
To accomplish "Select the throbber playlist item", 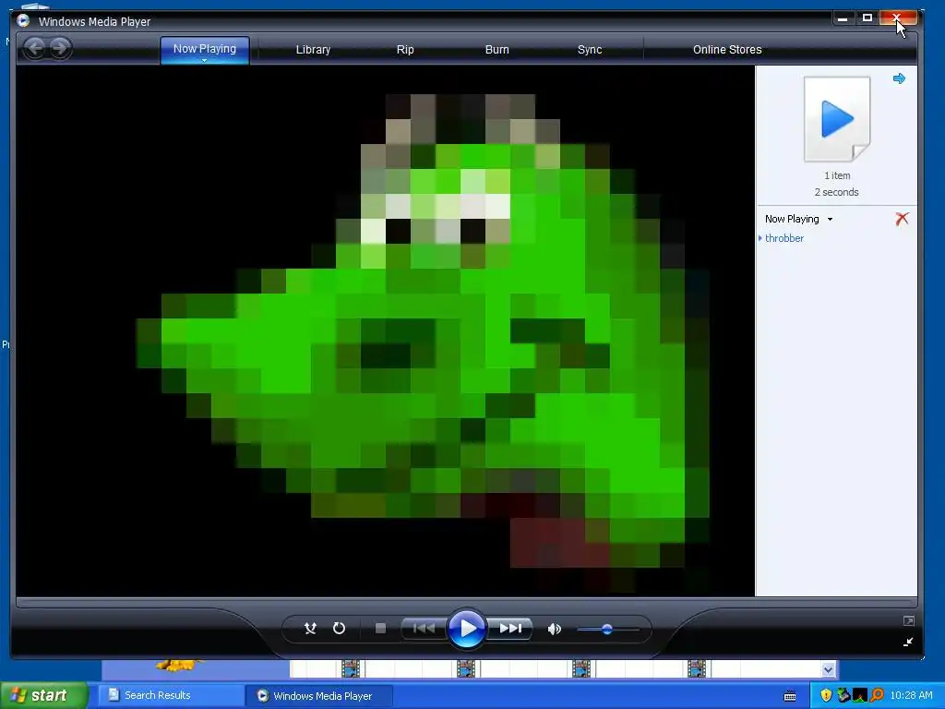I will click(784, 238).
